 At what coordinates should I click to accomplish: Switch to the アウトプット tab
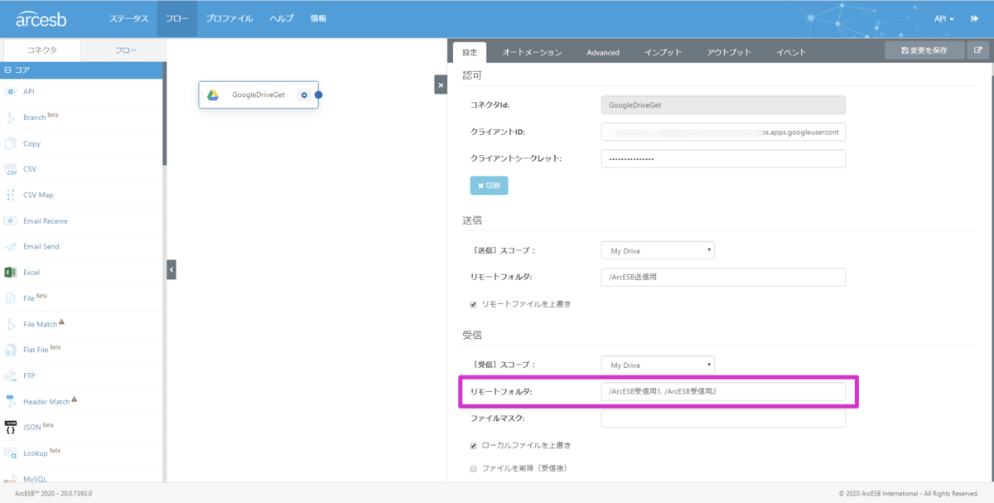point(729,52)
